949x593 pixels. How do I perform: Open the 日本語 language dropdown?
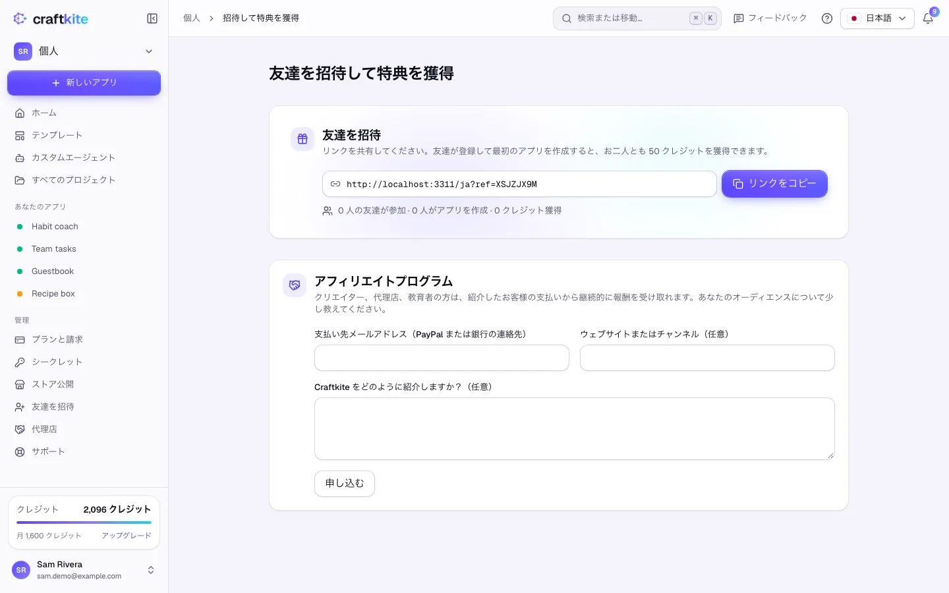pos(877,18)
